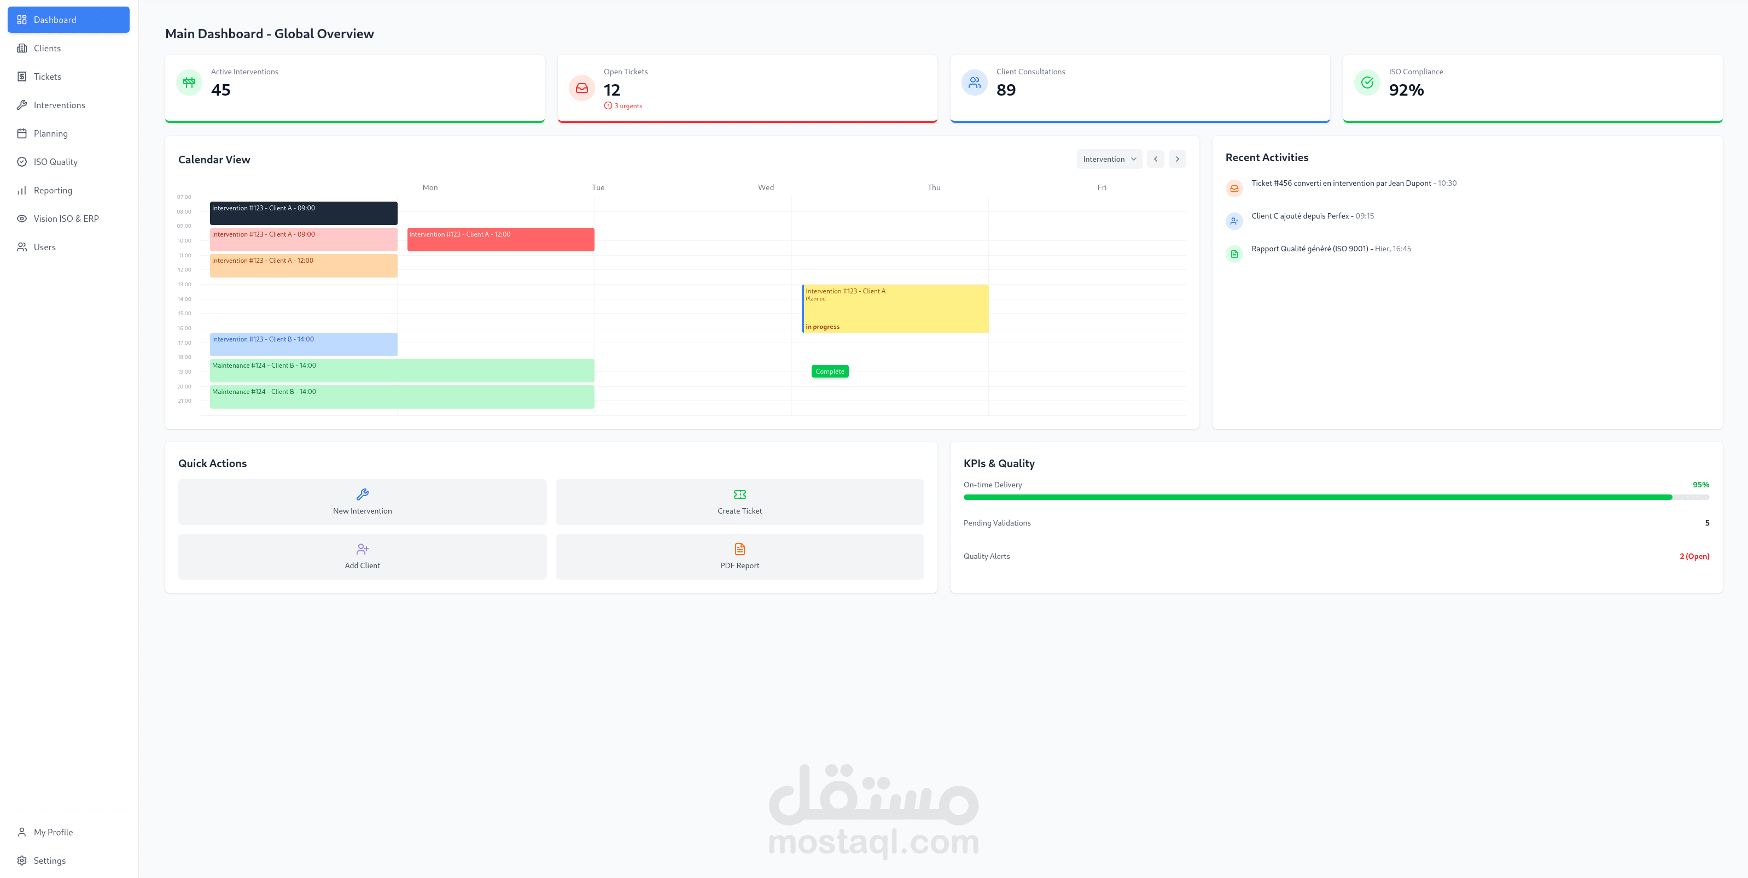Select the orange Intervention #123 Client A 12:00 event
The height and width of the screenshot is (878, 1748).
coord(304,266)
